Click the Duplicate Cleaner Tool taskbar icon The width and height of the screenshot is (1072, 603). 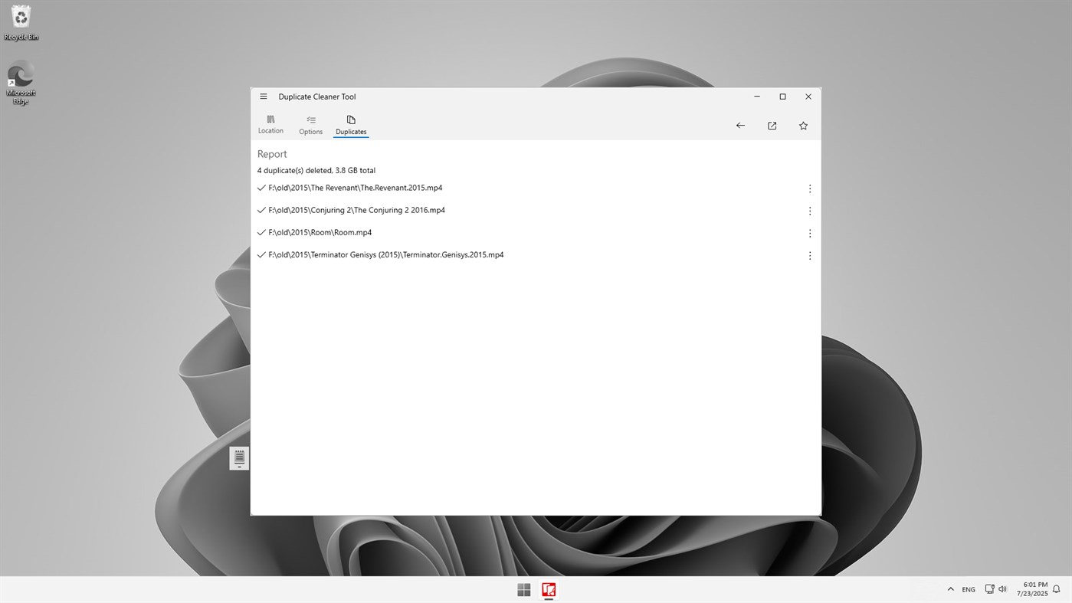coord(549,589)
